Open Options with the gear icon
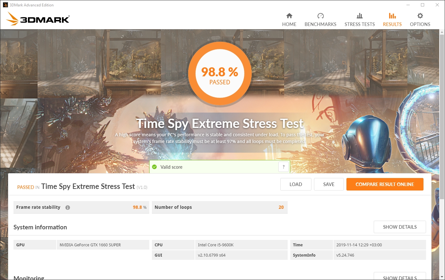Screen dimensions: 445x280 click(420, 16)
